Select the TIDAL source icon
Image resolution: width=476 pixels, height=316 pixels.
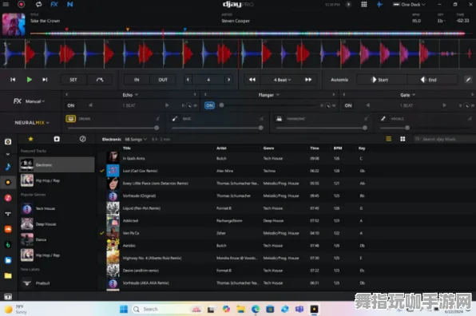point(8,214)
